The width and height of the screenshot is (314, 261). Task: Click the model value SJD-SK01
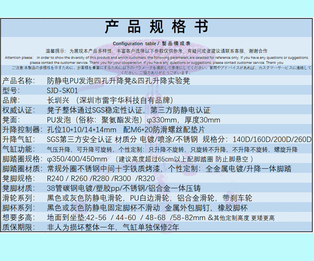pyautogui.click(x=62, y=90)
